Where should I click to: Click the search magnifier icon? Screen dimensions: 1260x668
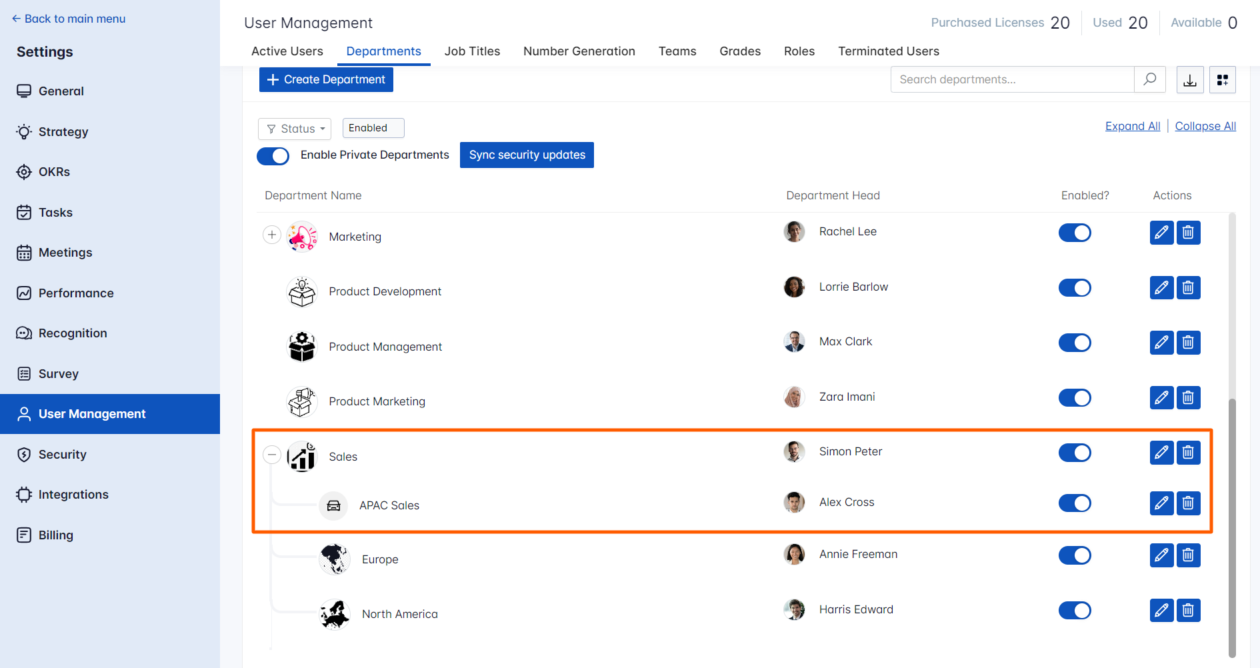tap(1150, 79)
